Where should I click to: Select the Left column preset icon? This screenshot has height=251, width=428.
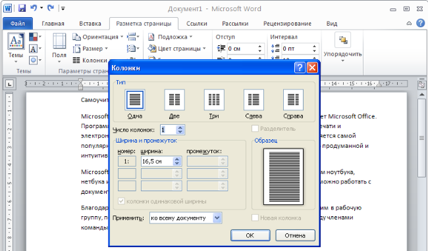[x=254, y=100]
